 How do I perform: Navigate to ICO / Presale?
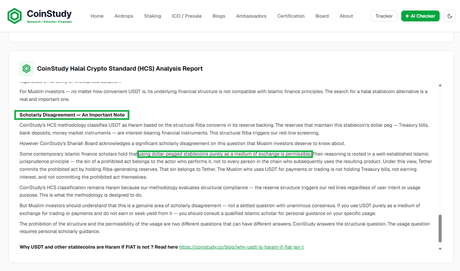tap(187, 16)
